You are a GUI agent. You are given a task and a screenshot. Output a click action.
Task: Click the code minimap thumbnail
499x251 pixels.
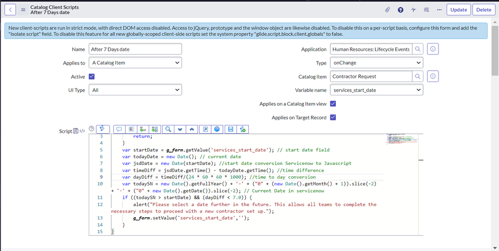[x=402, y=139]
